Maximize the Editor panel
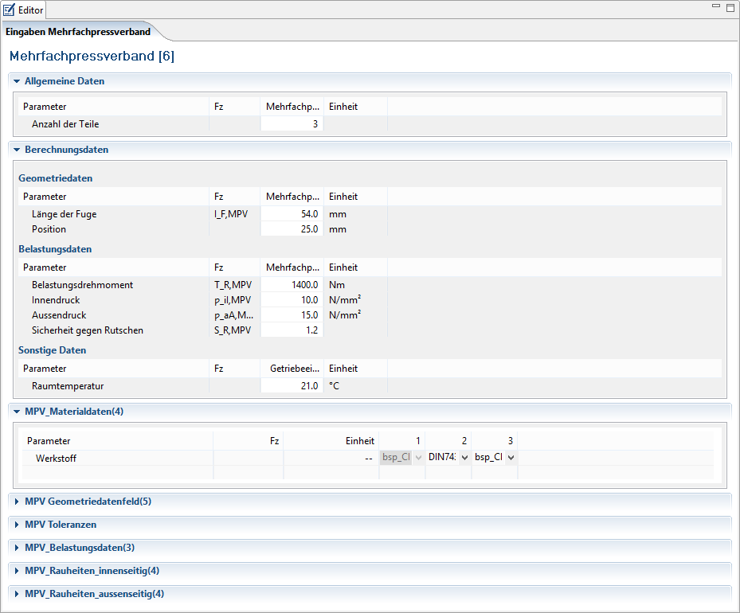The height and width of the screenshot is (613, 740). click(730, 7)
